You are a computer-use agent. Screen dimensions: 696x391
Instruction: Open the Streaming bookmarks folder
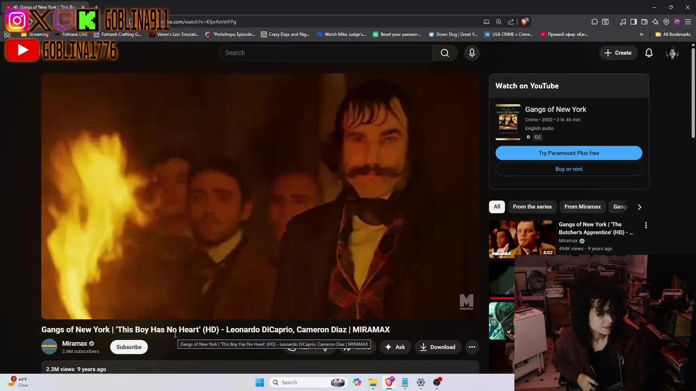[x=35, y=34]
